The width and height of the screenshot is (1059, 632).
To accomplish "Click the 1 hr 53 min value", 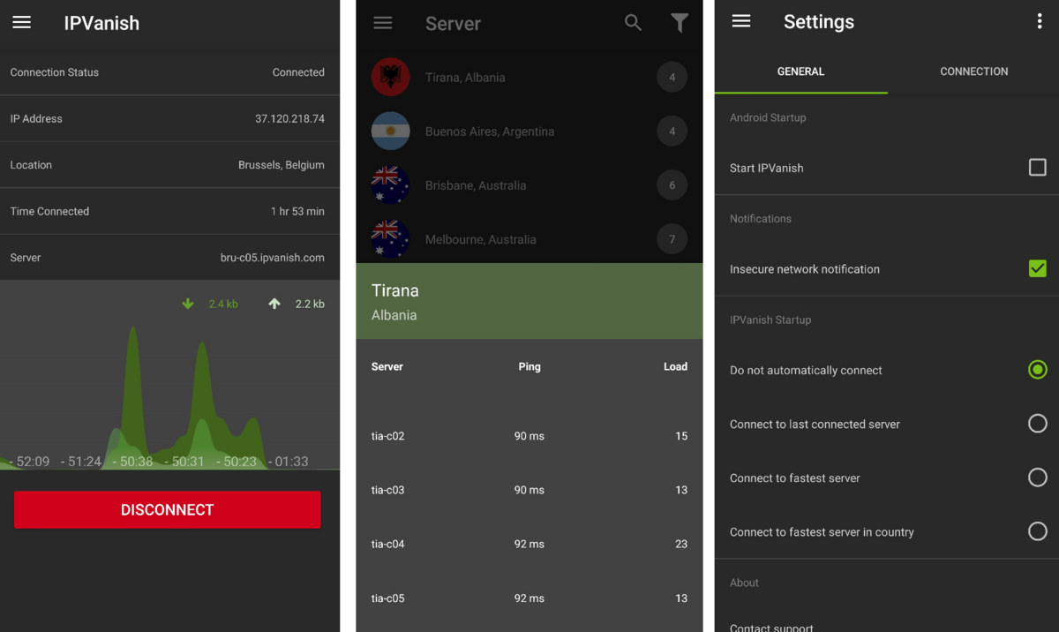I will [297, 212].
